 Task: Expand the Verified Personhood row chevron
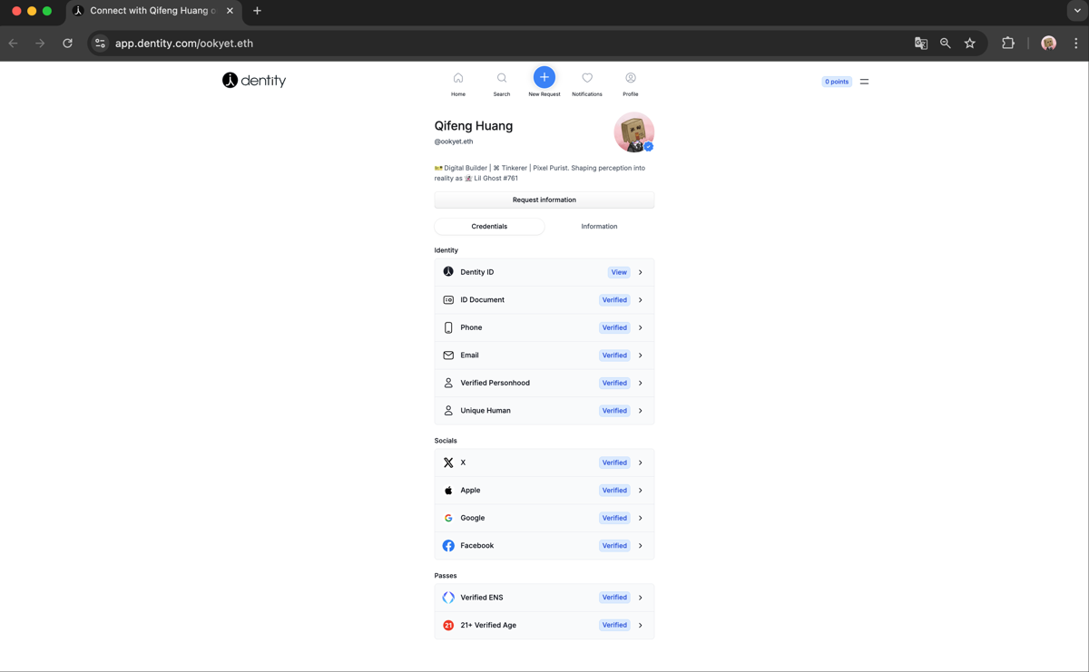click(641, 384)
